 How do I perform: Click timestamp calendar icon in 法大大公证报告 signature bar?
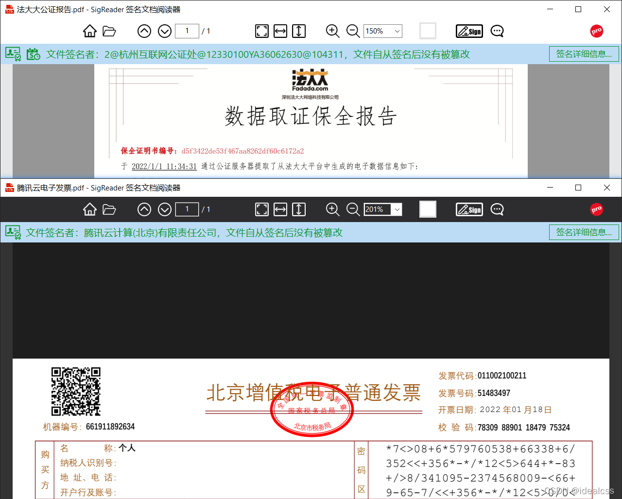(34, 54)
